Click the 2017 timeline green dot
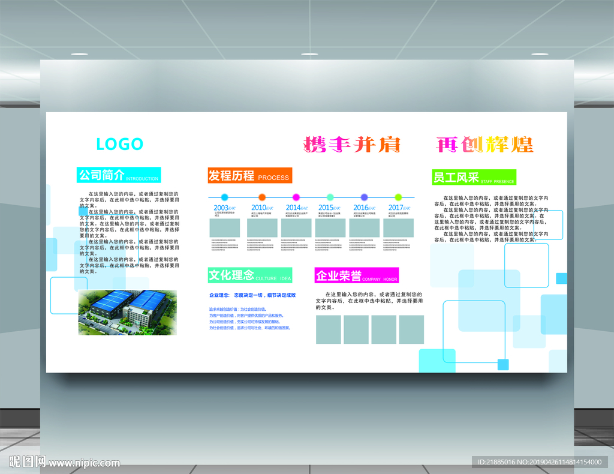The width and height of the screenshot is (614, 474). pyautogui.click(x=398, y=197)
